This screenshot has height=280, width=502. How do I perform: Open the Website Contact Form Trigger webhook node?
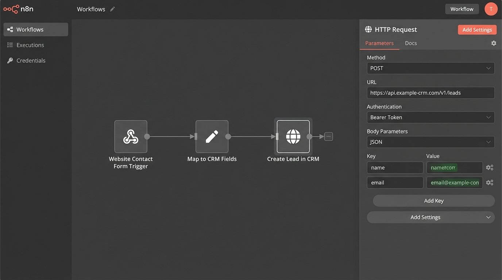(x=131, y=136)
